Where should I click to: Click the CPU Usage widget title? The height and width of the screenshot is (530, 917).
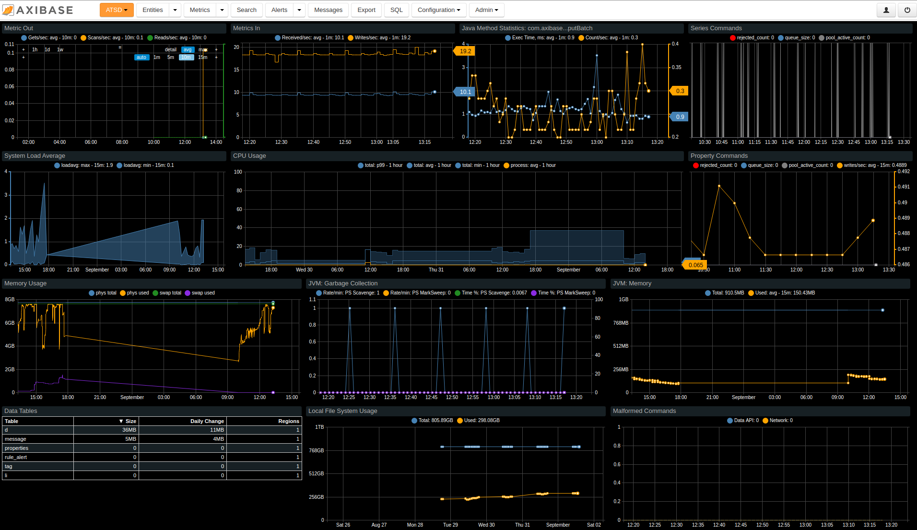(x=249, y=156)
